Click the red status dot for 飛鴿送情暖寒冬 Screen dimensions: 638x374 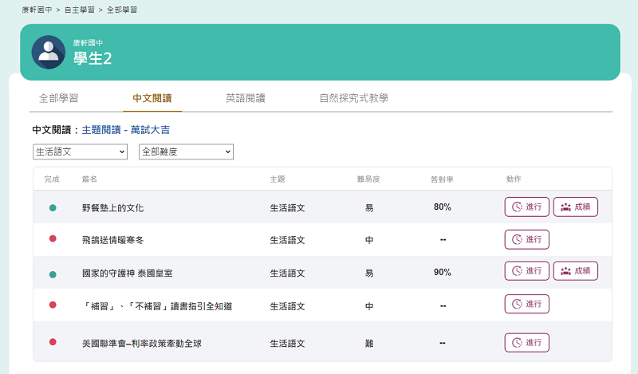[x=53, y=239]
